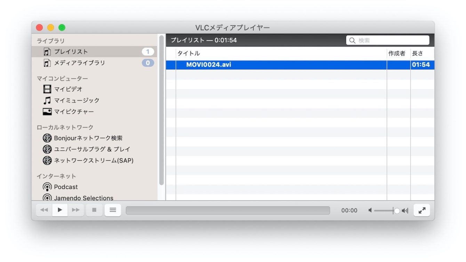This screenshot has width=466, height=262.
Task: Click the media library count badge showing 0
Action: pyautogui.click(x=148, y=63)
